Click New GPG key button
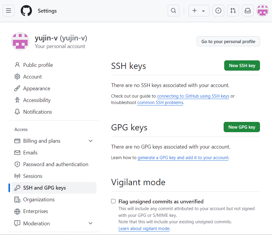Viewport: 272px width, 235px height. [242, 127]
